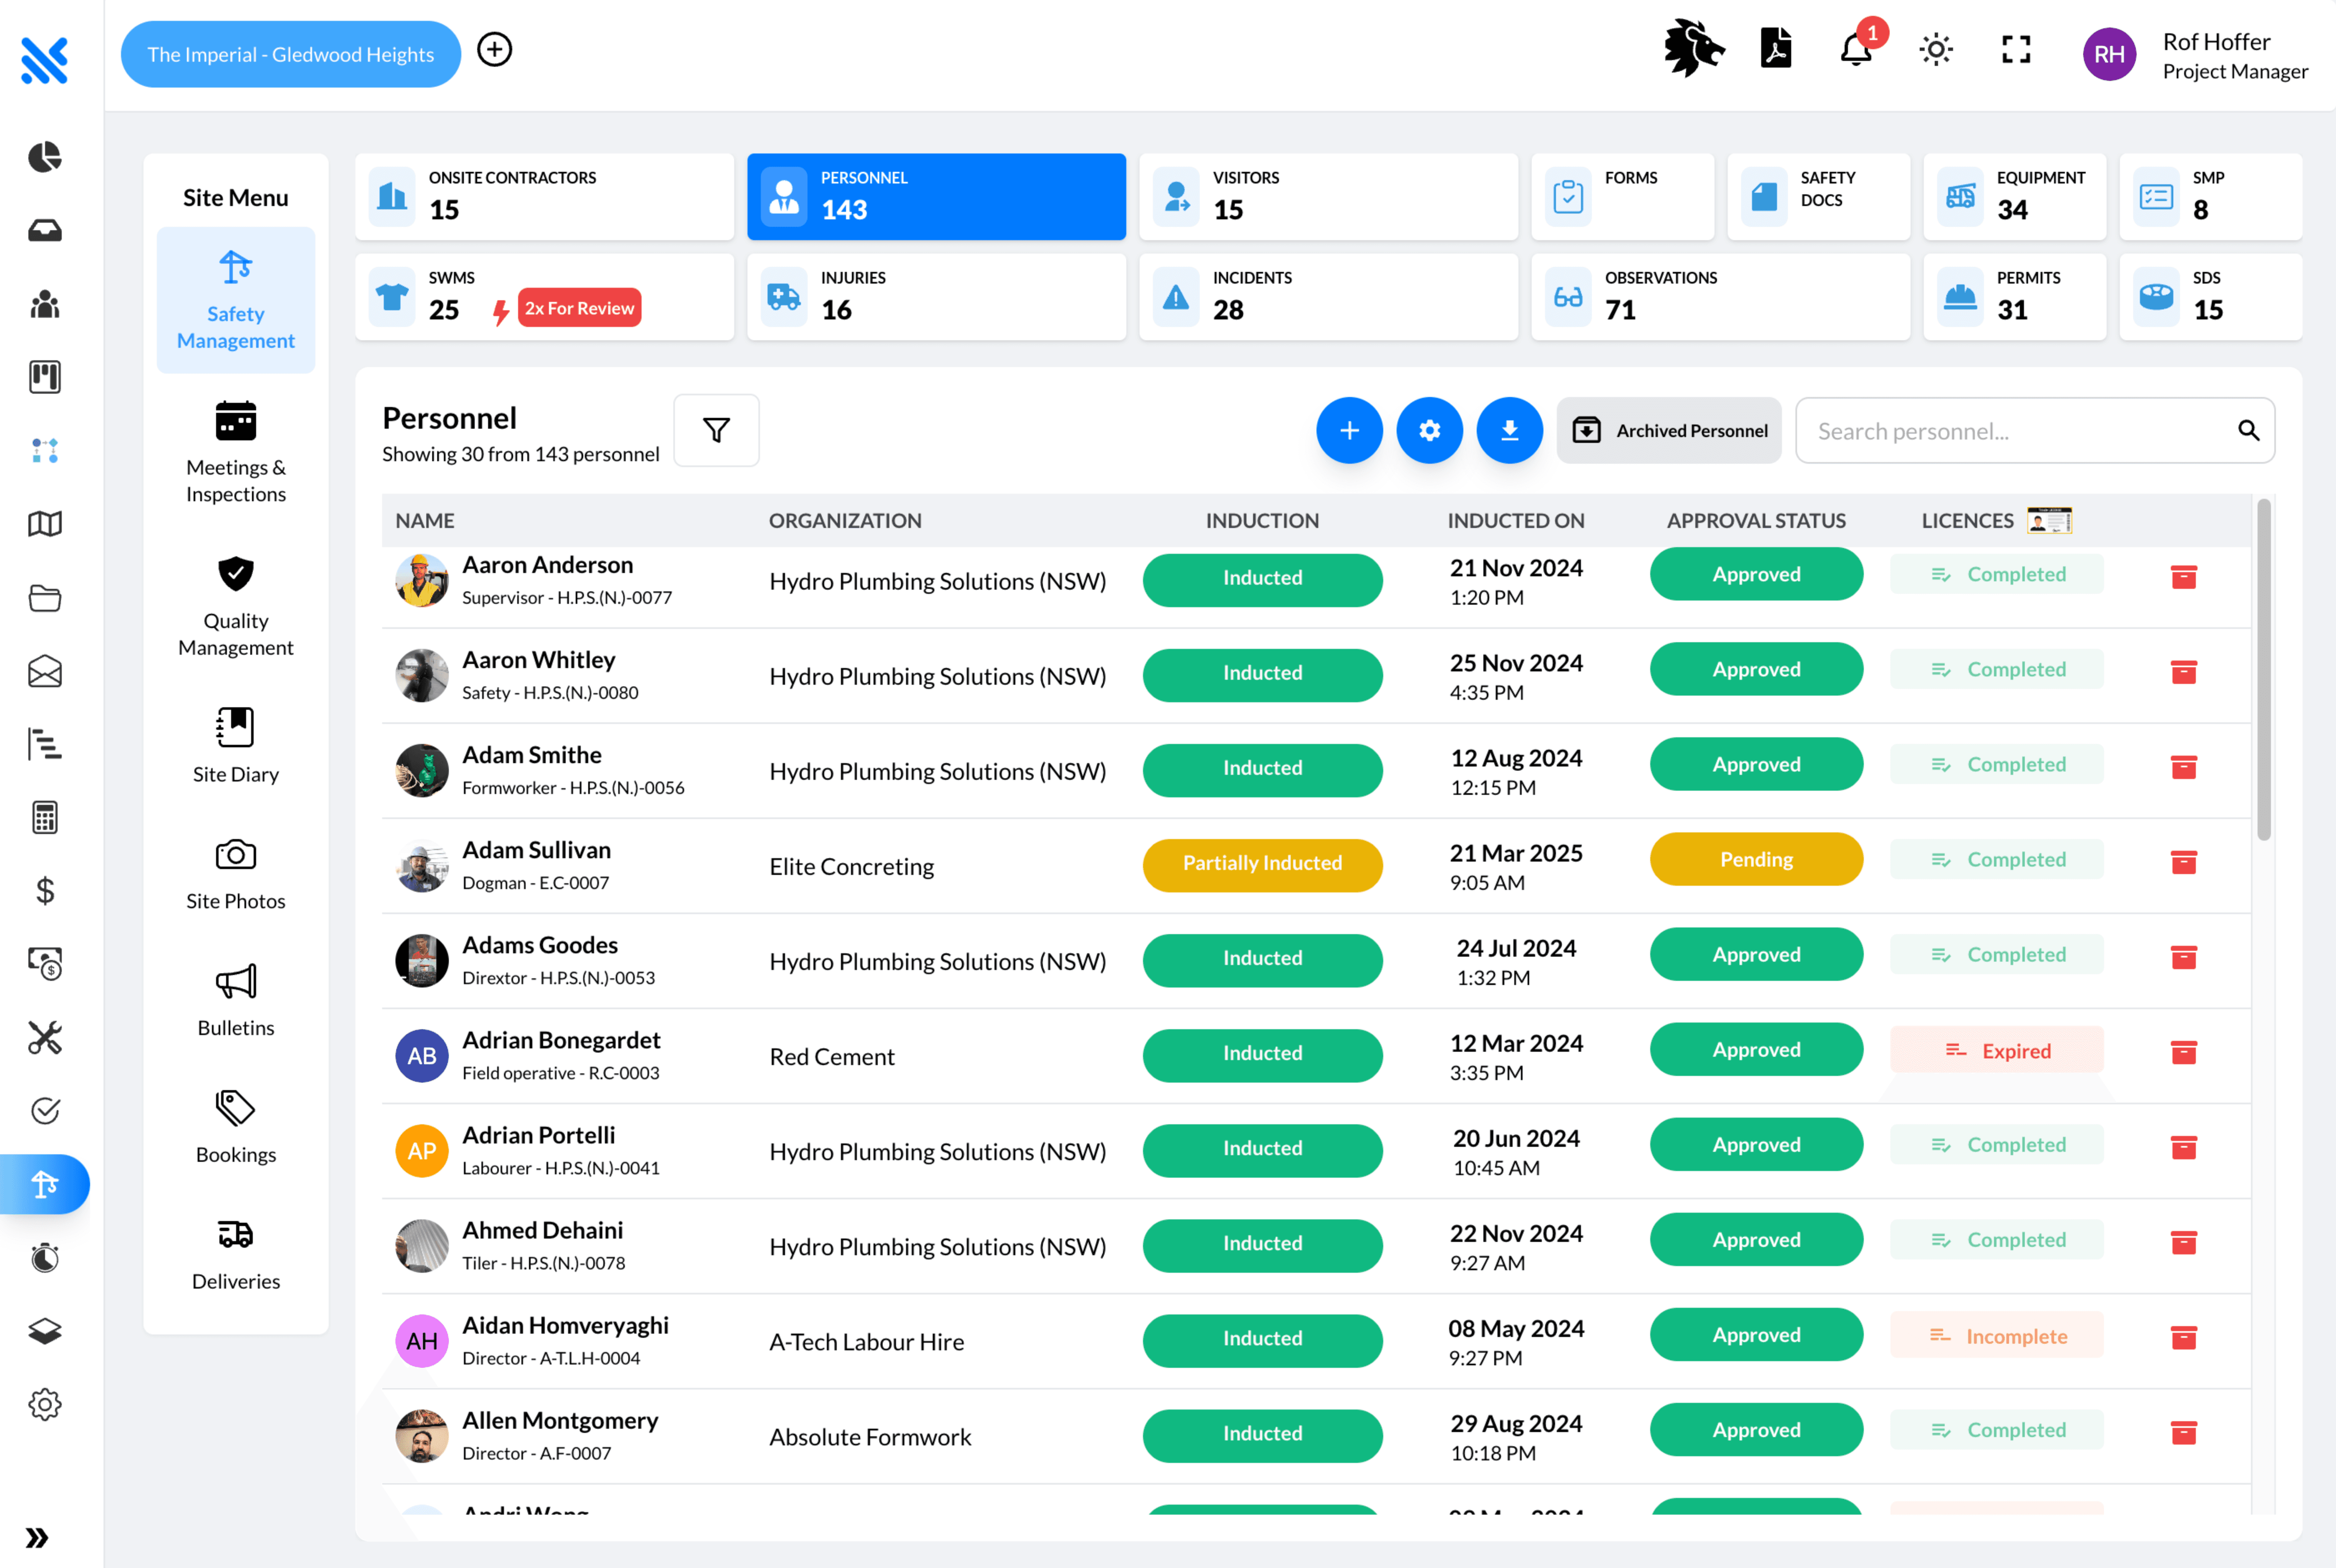The width and height of the screenshot is (2336, 1568).
Task: Click the licence card icon in Licences header
Action: point(2049,520)
